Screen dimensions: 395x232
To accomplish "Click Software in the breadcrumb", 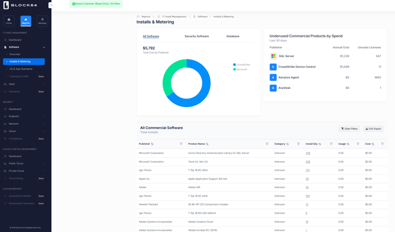I will [x=202, y=16].
